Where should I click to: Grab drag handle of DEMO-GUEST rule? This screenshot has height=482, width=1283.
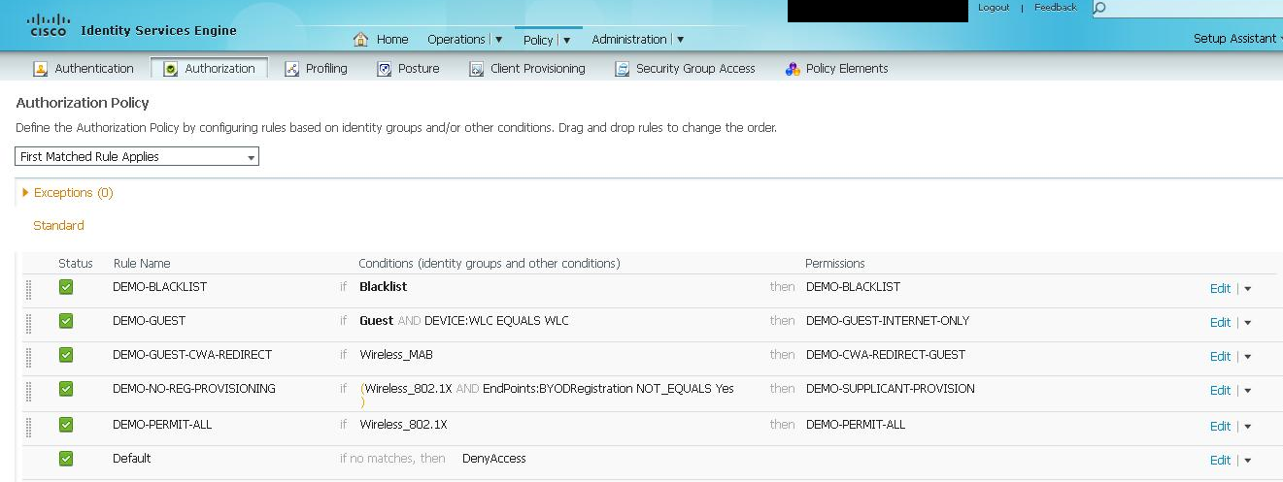point(28,323)
